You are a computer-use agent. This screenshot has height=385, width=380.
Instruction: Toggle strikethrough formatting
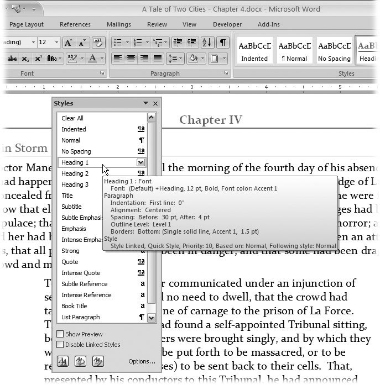click(12, 59)
